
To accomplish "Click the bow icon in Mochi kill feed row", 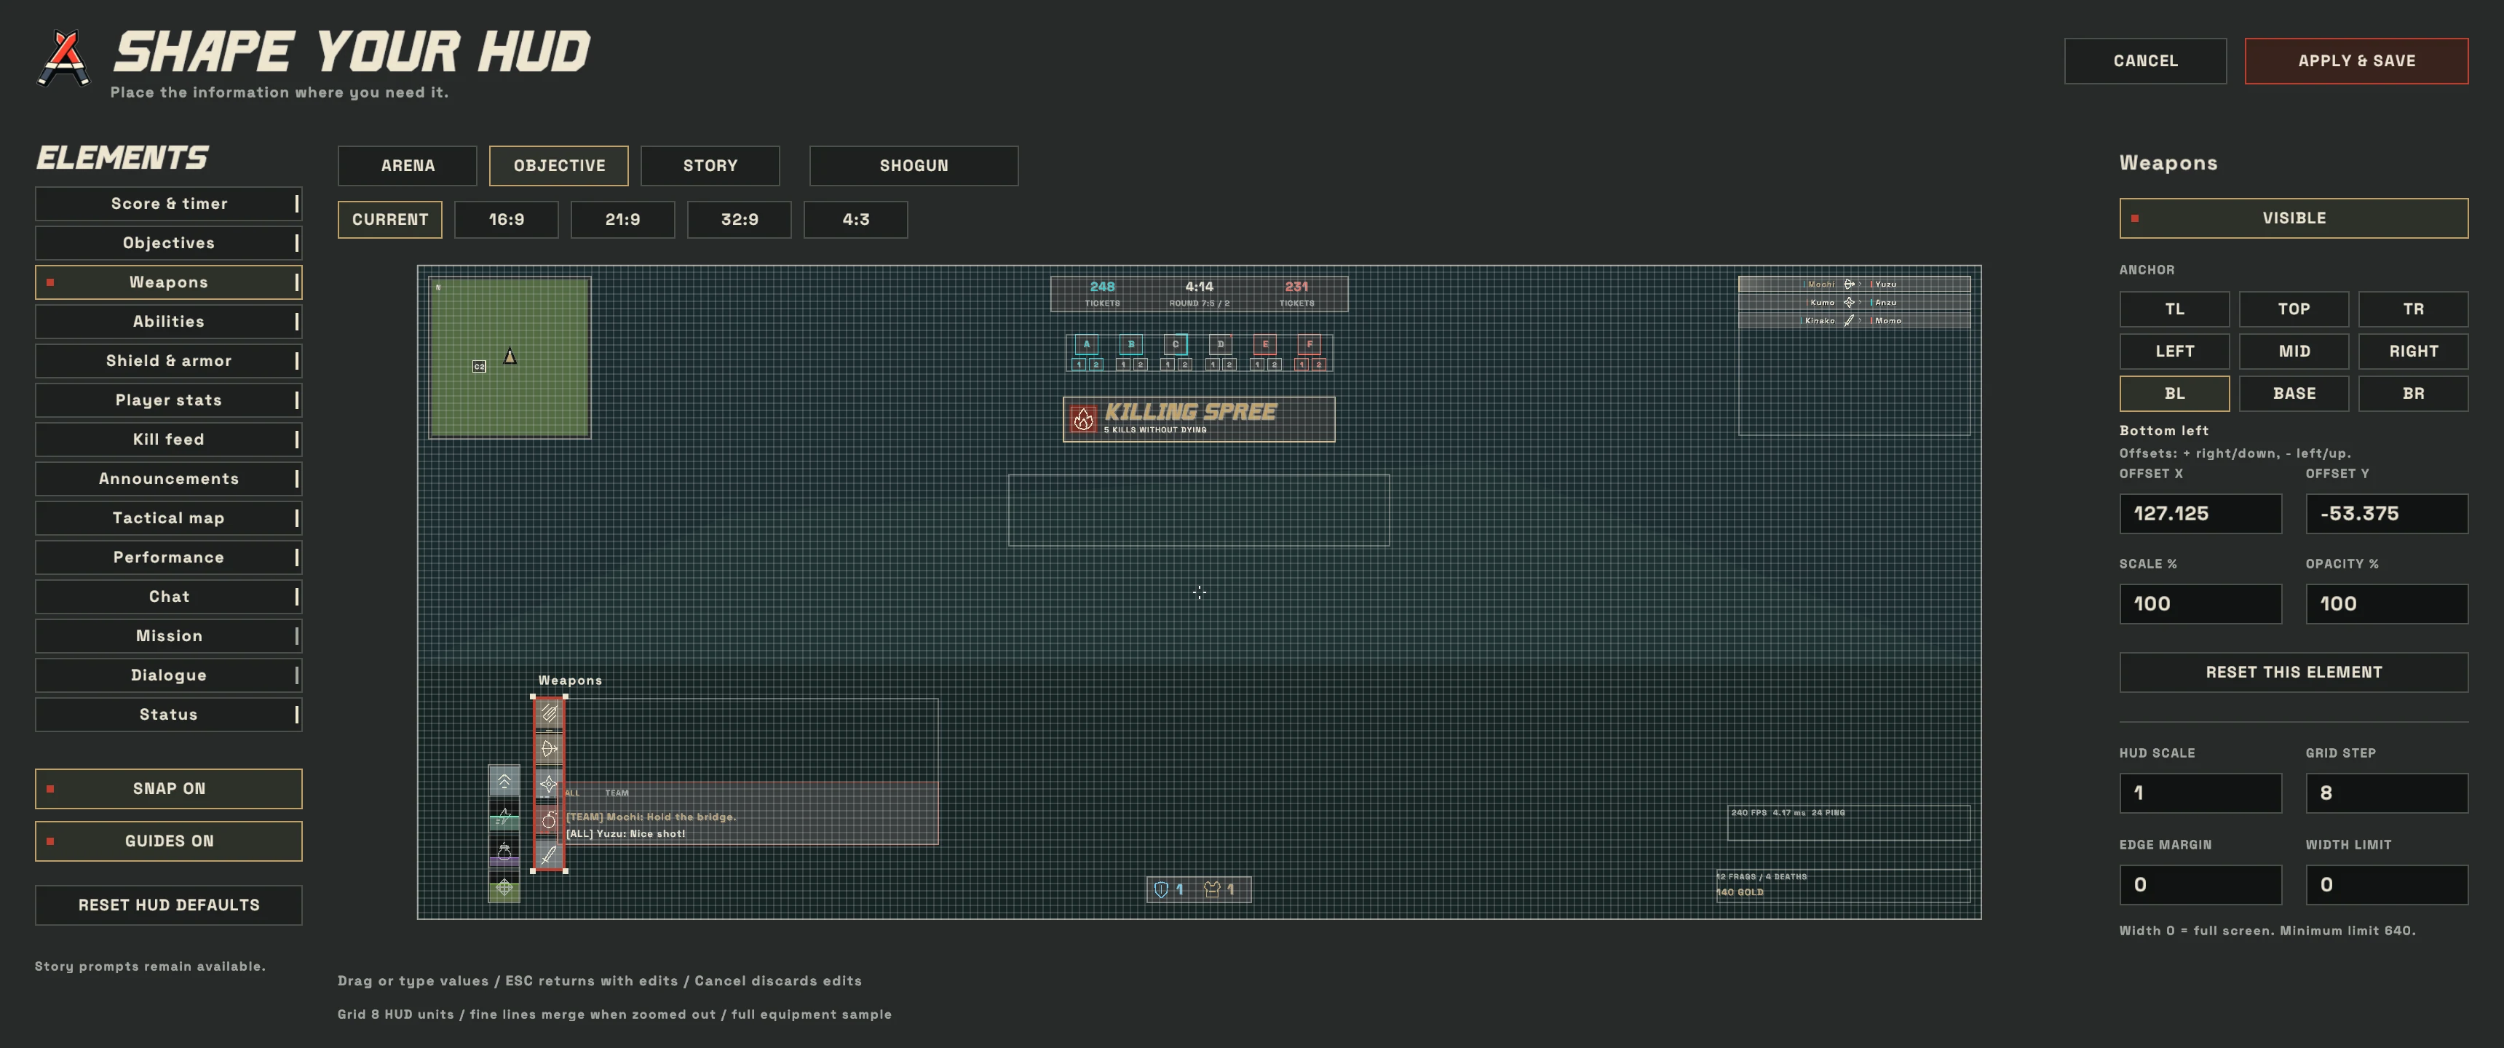I will [x=1849, y=284].
